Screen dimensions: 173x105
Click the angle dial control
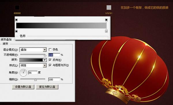pyautogui.click(x=23, y=73)
